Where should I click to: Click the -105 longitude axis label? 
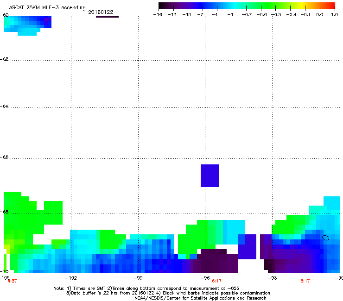5,277
